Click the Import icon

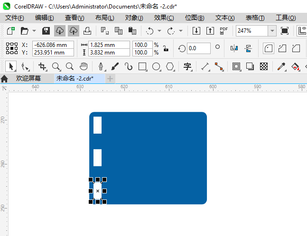click(196, 31)
